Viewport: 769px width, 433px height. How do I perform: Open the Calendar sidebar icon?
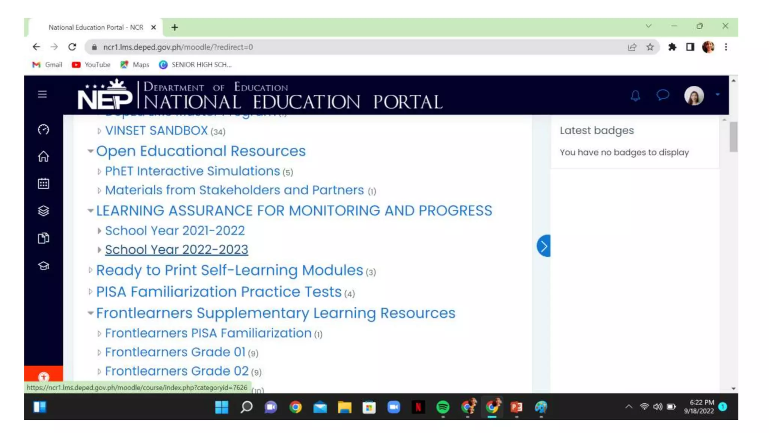click(x=44, y=183)
